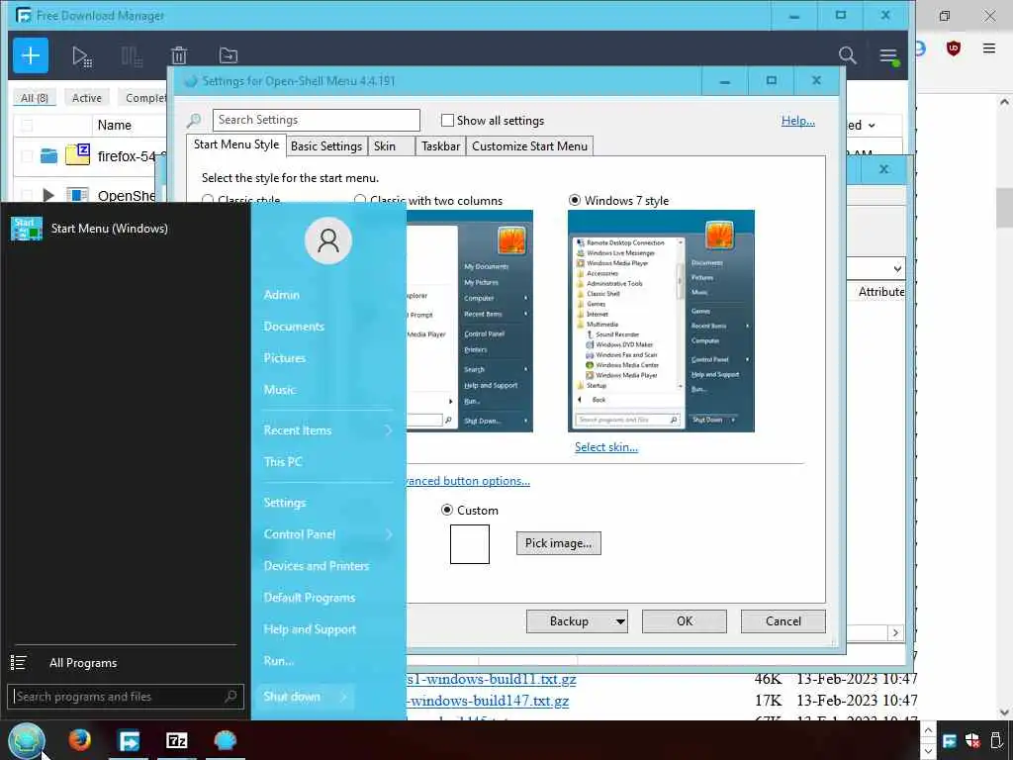Click horizontal scrollbar right arrow
The height and width of the screenshot is (760, 1013).
pos(895,633)
